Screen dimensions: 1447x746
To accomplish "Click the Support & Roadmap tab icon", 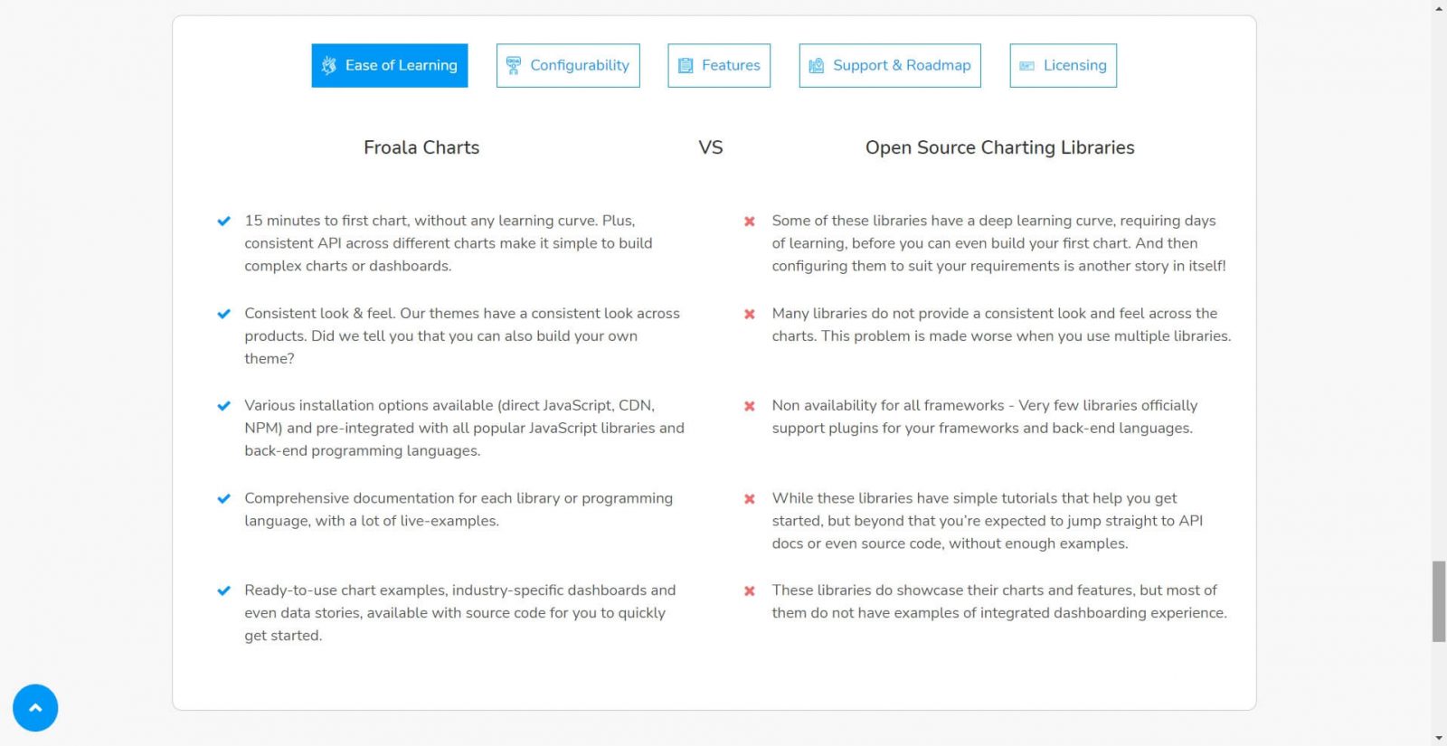I will [x=817, y=65].
